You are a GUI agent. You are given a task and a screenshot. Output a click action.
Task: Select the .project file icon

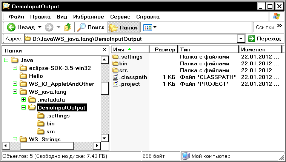115,84
